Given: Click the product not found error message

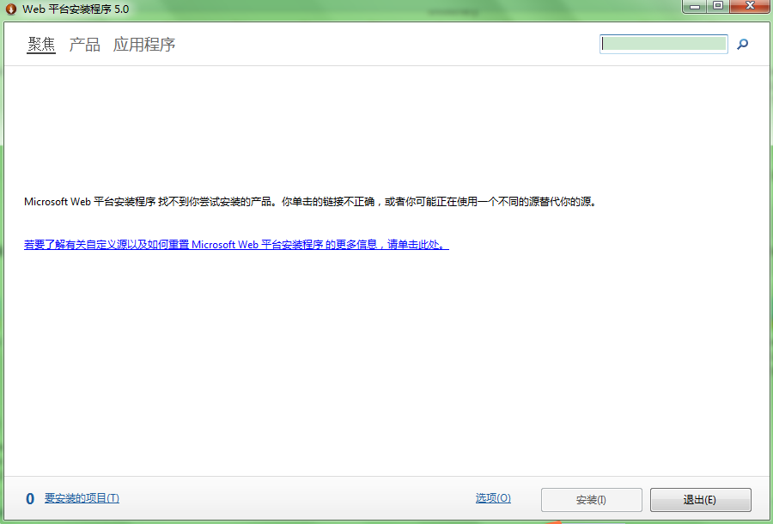Looking at the screenshot, I should [x=309, y=202].
